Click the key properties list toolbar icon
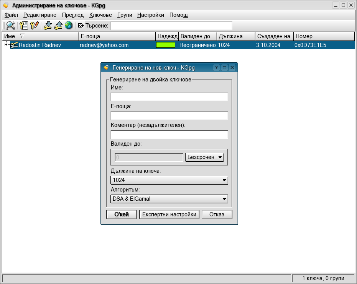 pos(24,26)
